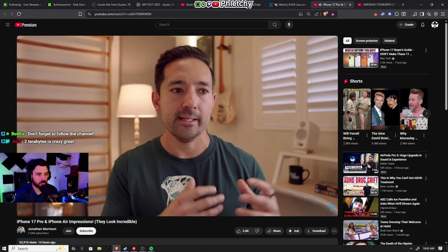Click in the YouTube search field
The height and width of the screenshot is (252, 448).
point(212,24)
